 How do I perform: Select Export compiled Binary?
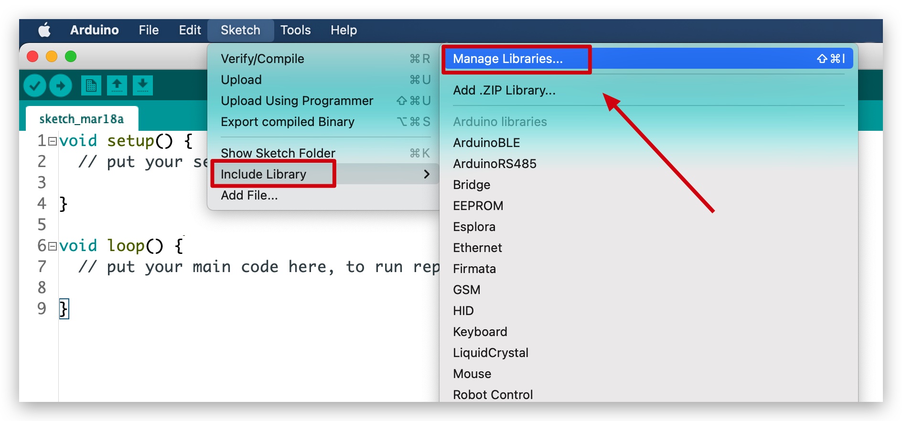324,122
